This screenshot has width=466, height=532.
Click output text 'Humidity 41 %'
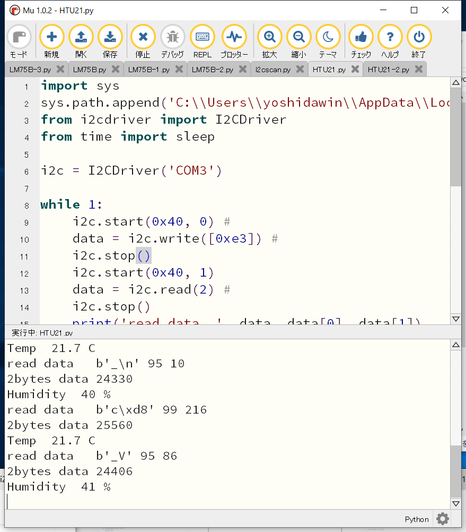pyautogui.click(x=59, y=487)
